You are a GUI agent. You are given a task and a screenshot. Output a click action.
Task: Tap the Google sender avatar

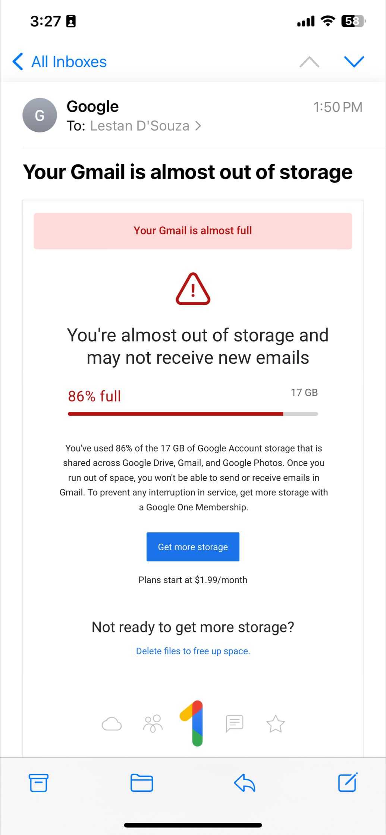point(40,115)
